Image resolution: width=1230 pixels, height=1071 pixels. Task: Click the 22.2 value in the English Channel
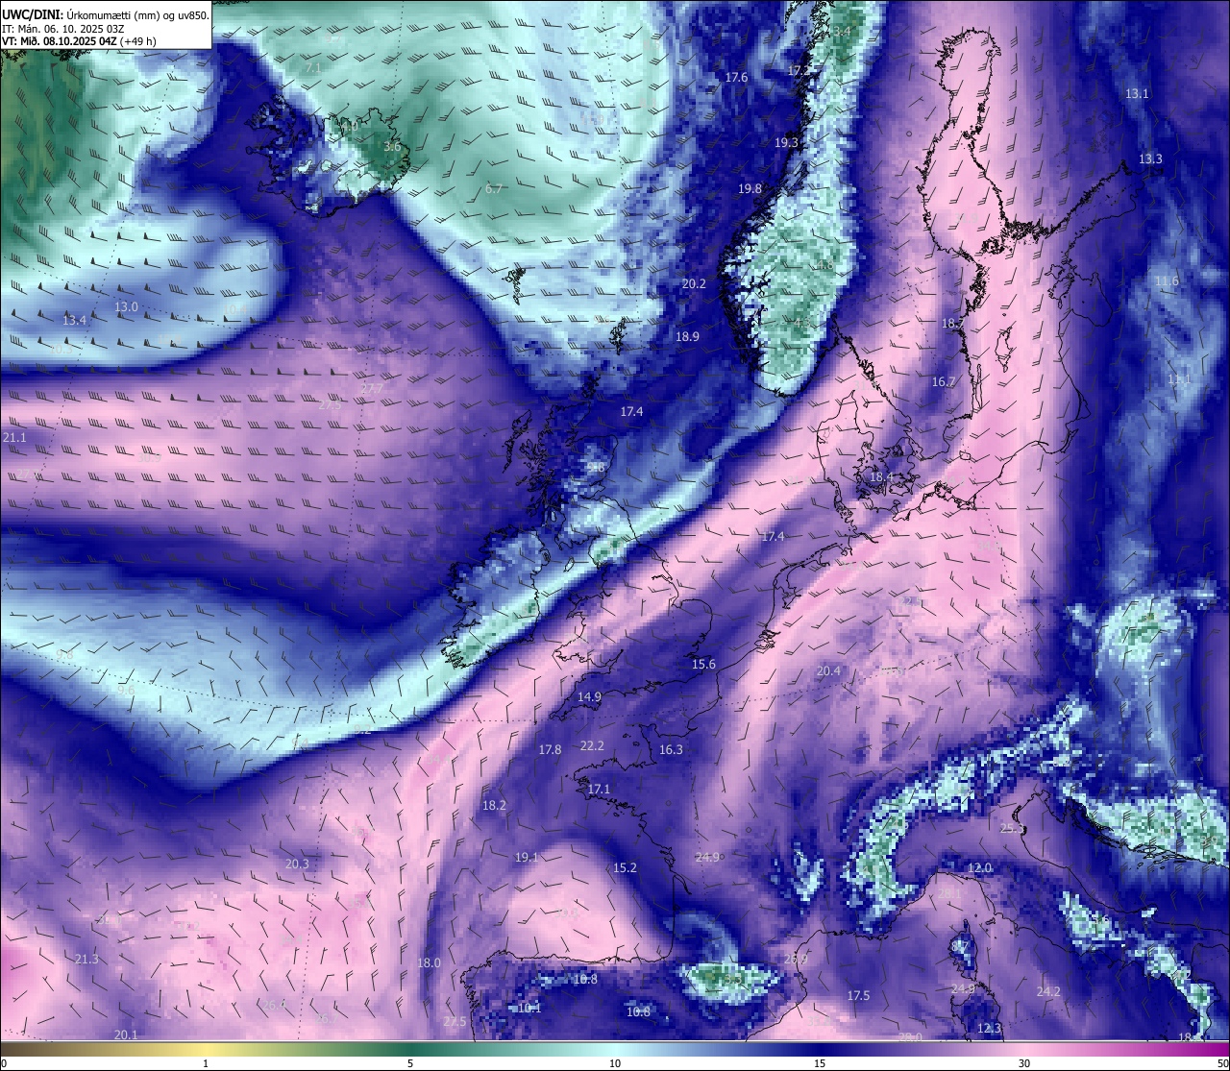click(x=592, y=745)
